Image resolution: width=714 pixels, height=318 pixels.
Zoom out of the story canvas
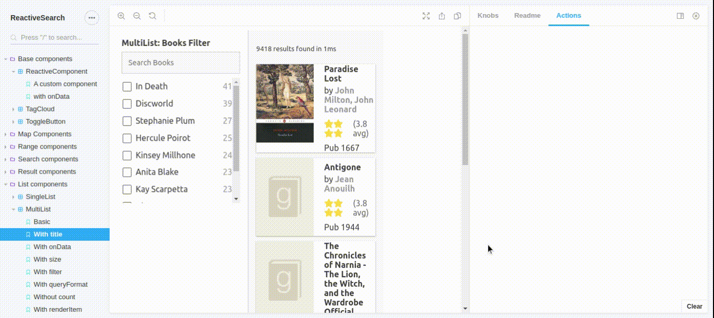(x=137, y=16)
